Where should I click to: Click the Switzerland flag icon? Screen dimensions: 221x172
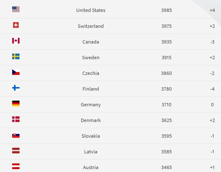pos(16,25)
